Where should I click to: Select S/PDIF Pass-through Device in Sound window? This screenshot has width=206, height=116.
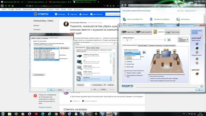94,56
